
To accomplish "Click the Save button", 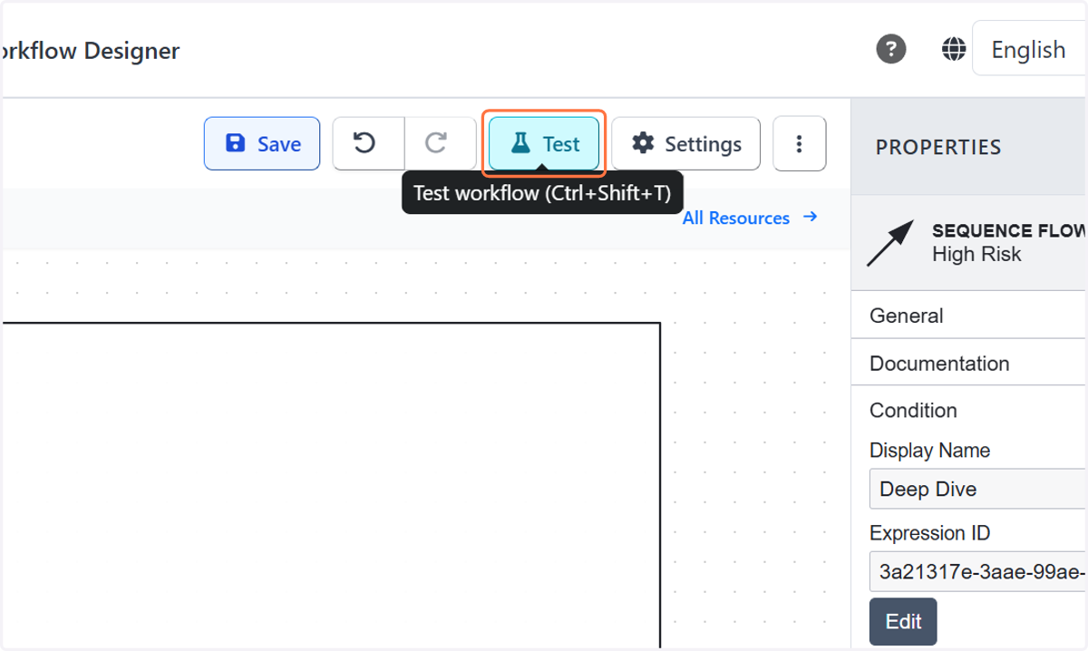I will click(262, 143).
